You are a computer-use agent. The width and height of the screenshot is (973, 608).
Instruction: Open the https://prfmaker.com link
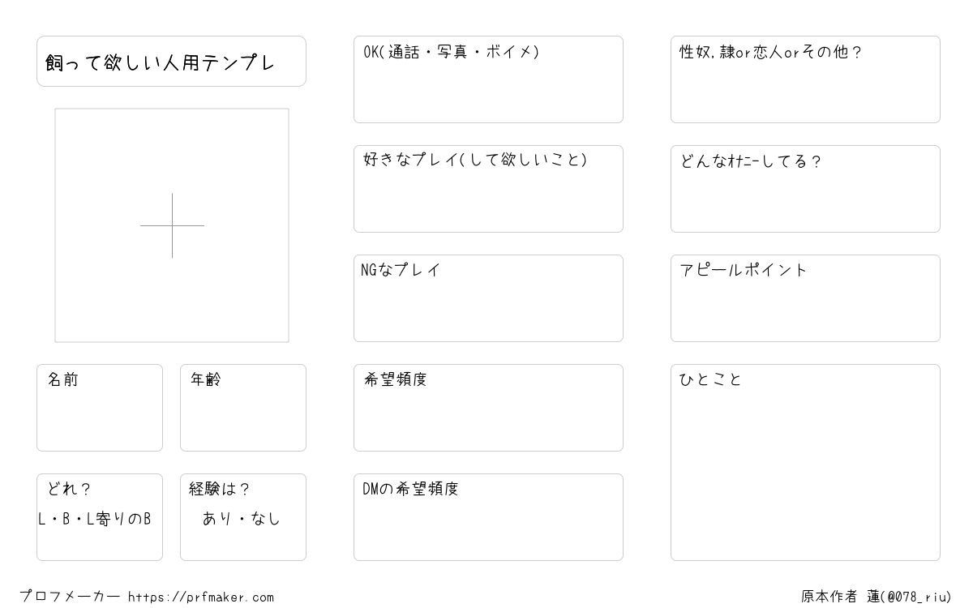click(201, 597)
